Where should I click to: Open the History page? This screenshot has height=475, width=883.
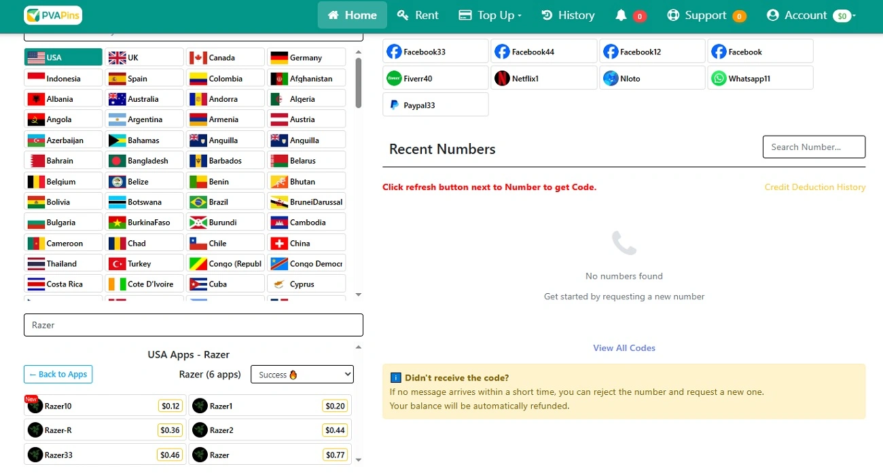568,15
